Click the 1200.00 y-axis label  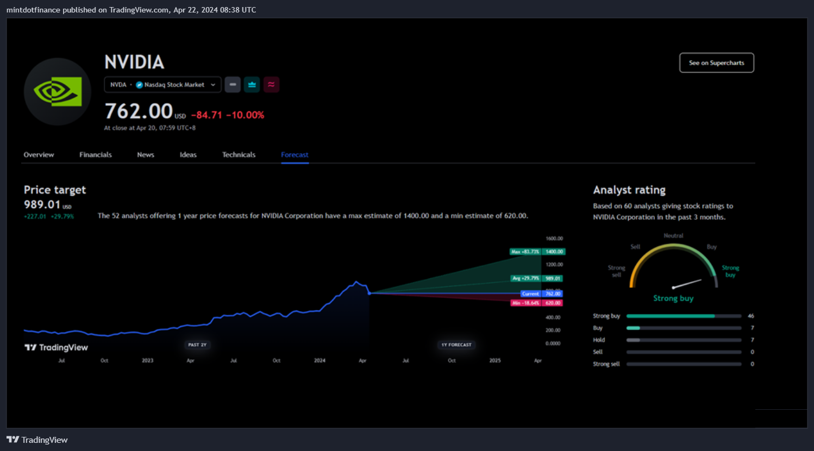pos(554,265)
